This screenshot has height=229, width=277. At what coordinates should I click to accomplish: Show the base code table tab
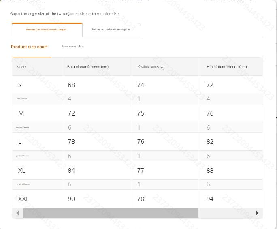(x=72, y=47)
